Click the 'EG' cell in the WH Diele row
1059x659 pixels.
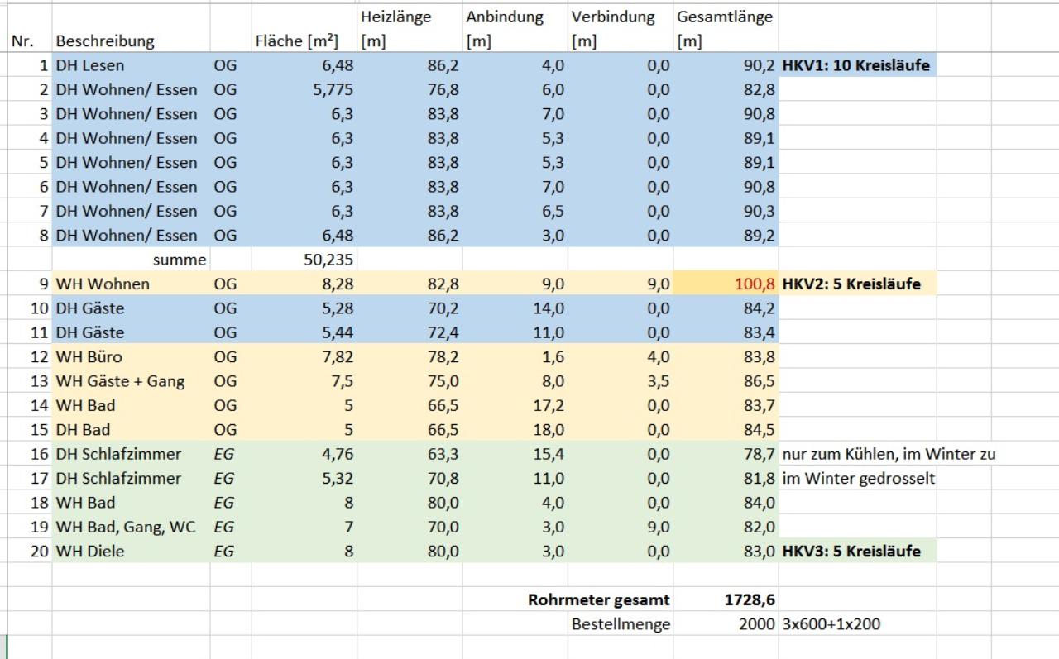[x=231, y=551]
